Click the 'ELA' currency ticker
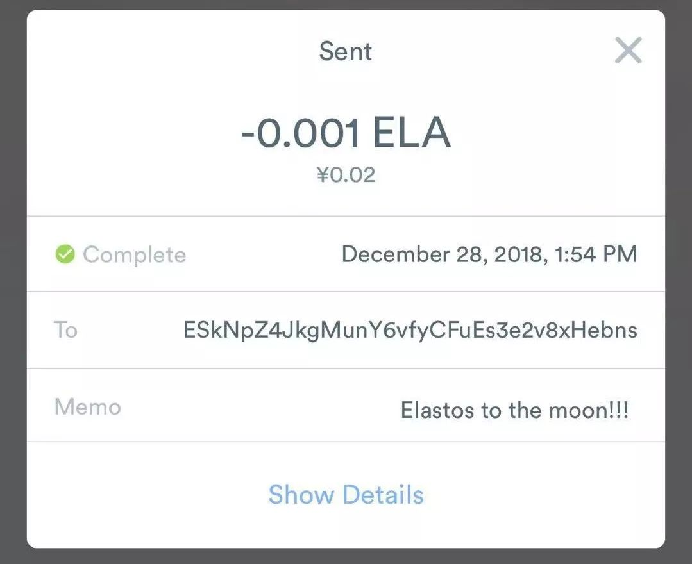The image size is (692, 564). [x=412, y=133]
